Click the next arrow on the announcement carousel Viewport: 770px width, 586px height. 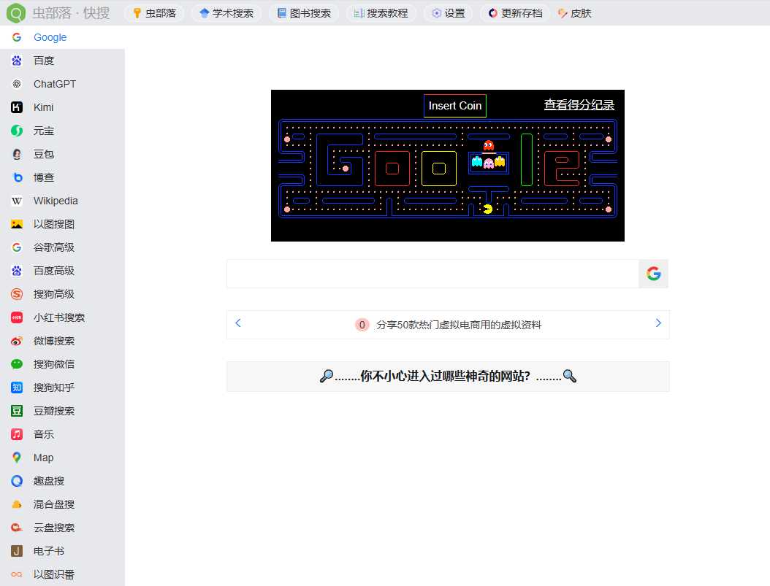click(x=658, y=323)
